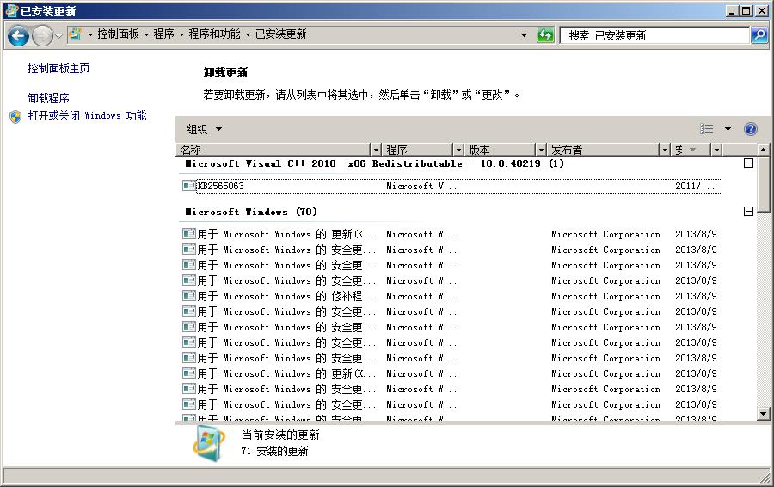This screenshot has width=774, height=487.
Task: Click the icon next to KB2565063 update
Action: [x=188, y=186]
